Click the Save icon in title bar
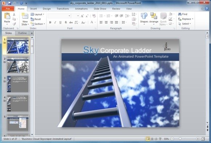Image resolution: width=211 pixels, height=143 pixels. click(x=9, y=3)
